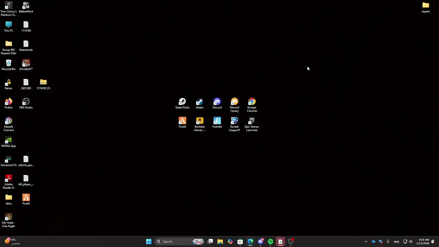This screenshot has width=439, height=247.
Task: Select the 1174180 (1) zipped folder
Action: pyautogui.click(x=43, y=84)
